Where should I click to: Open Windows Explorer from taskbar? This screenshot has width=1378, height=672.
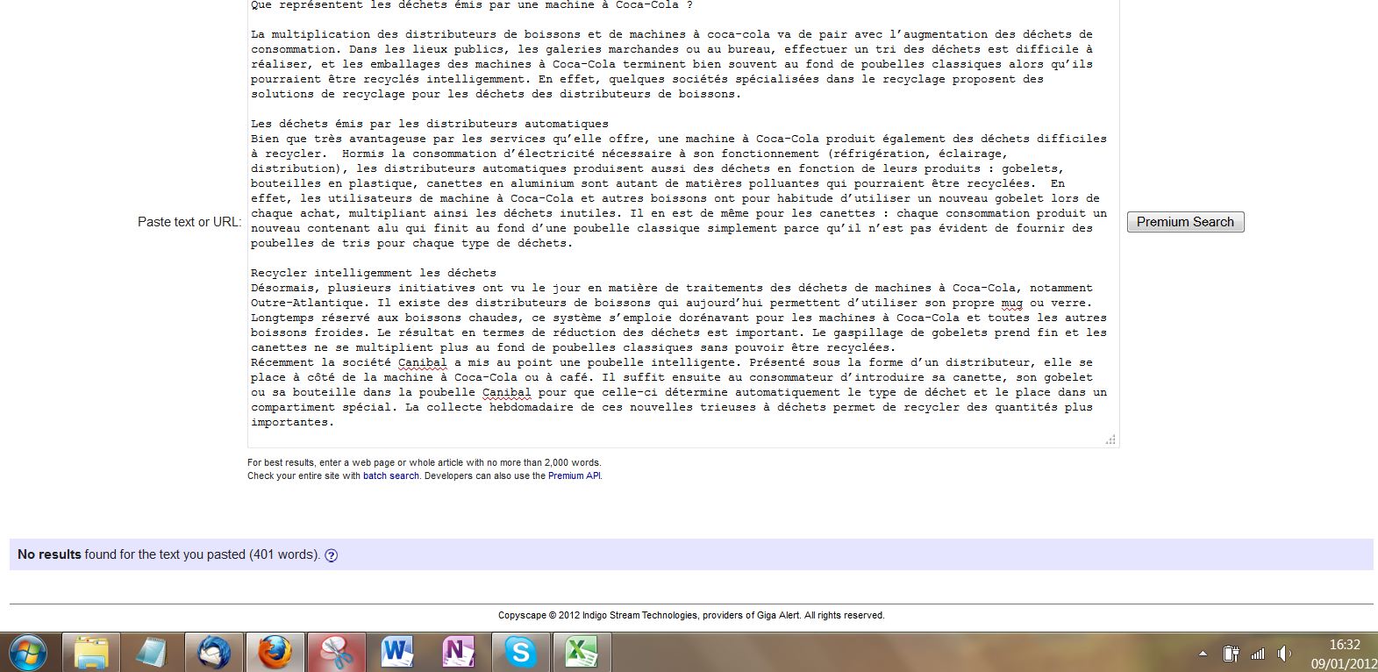coord(91,653)
